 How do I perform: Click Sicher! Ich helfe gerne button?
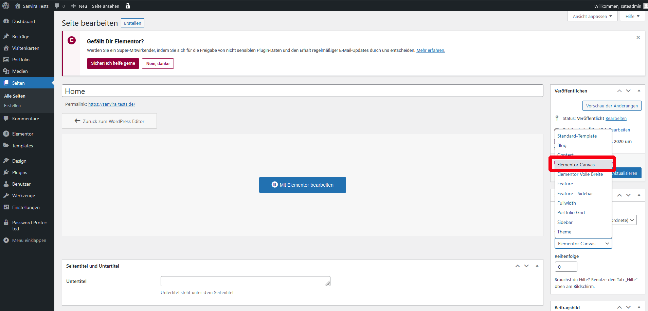[113, 63]
